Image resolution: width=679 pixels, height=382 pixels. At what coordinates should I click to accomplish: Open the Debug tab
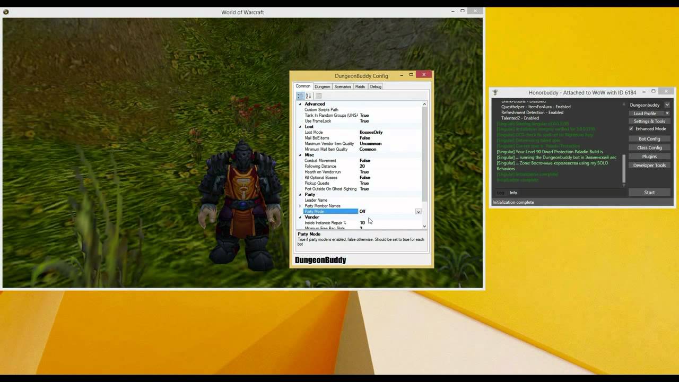(376, 86)
